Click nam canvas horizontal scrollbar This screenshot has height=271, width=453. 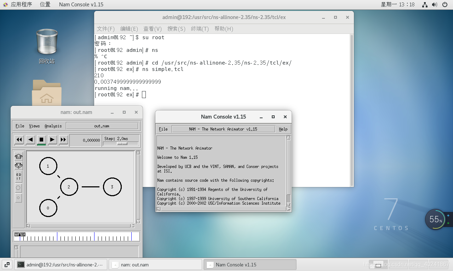pyautogui.click(x=80, y=226)
